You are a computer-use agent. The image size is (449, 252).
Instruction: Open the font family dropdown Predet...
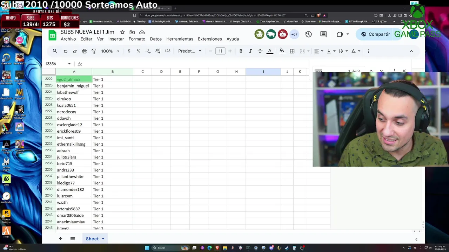point(190,51)
